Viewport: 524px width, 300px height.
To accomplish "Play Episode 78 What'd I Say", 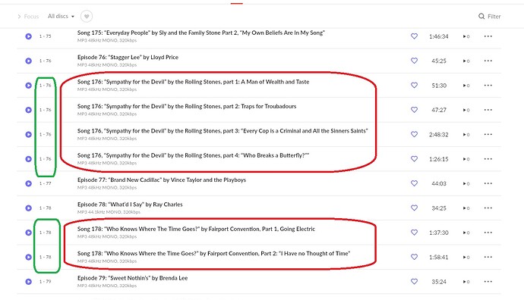I will point(29,208).
